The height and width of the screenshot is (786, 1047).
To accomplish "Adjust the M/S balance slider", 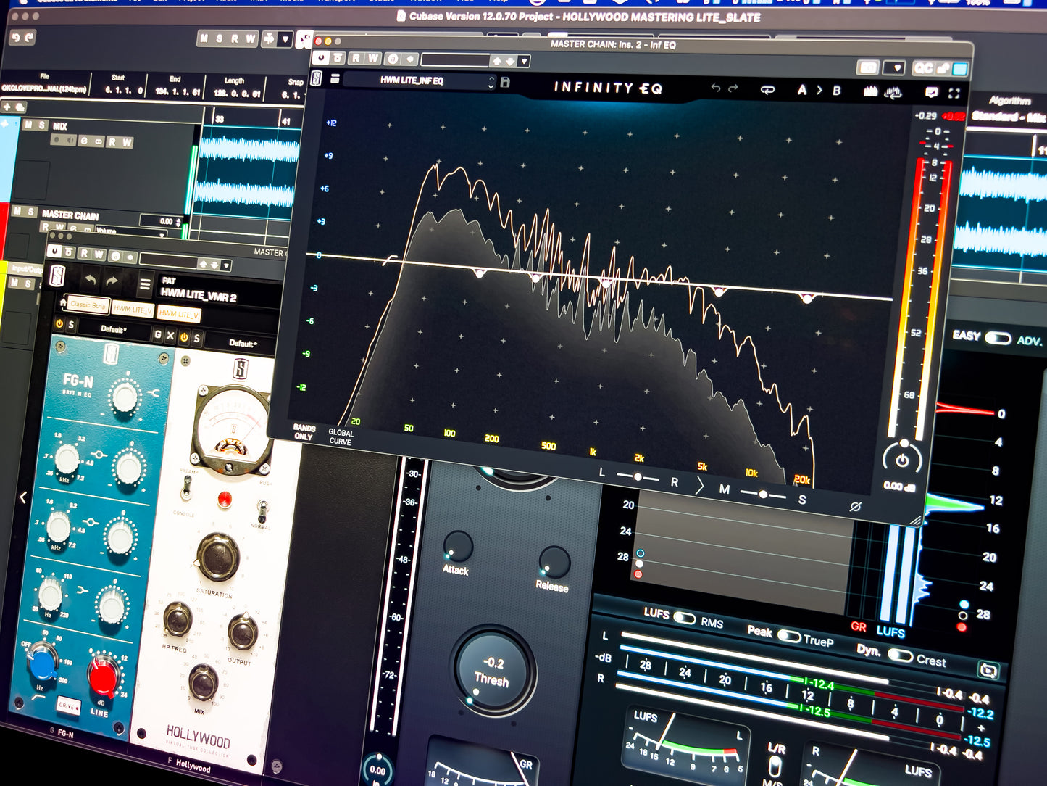I will (763, 495).
